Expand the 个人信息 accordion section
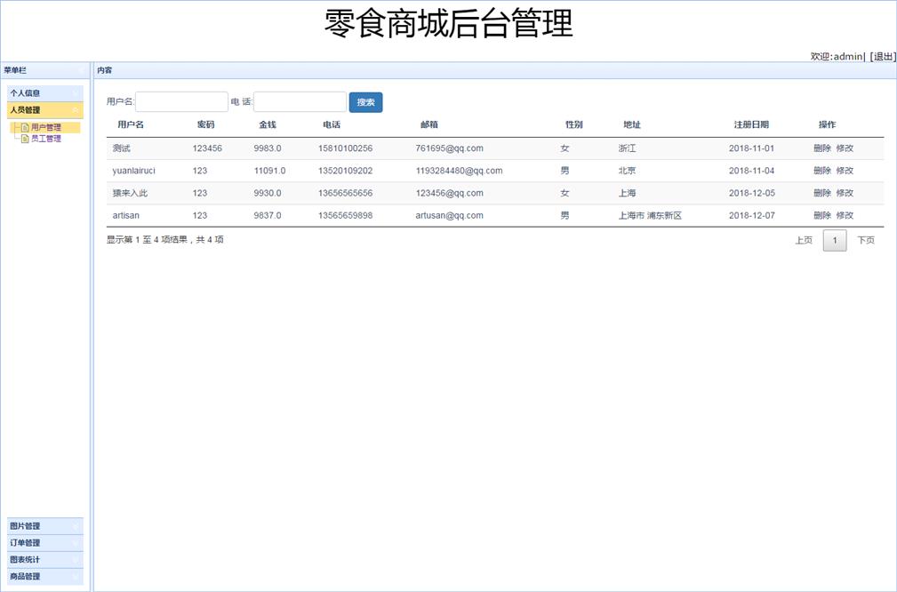The height and width of the screenshot is (592, 897). (44, 93)
